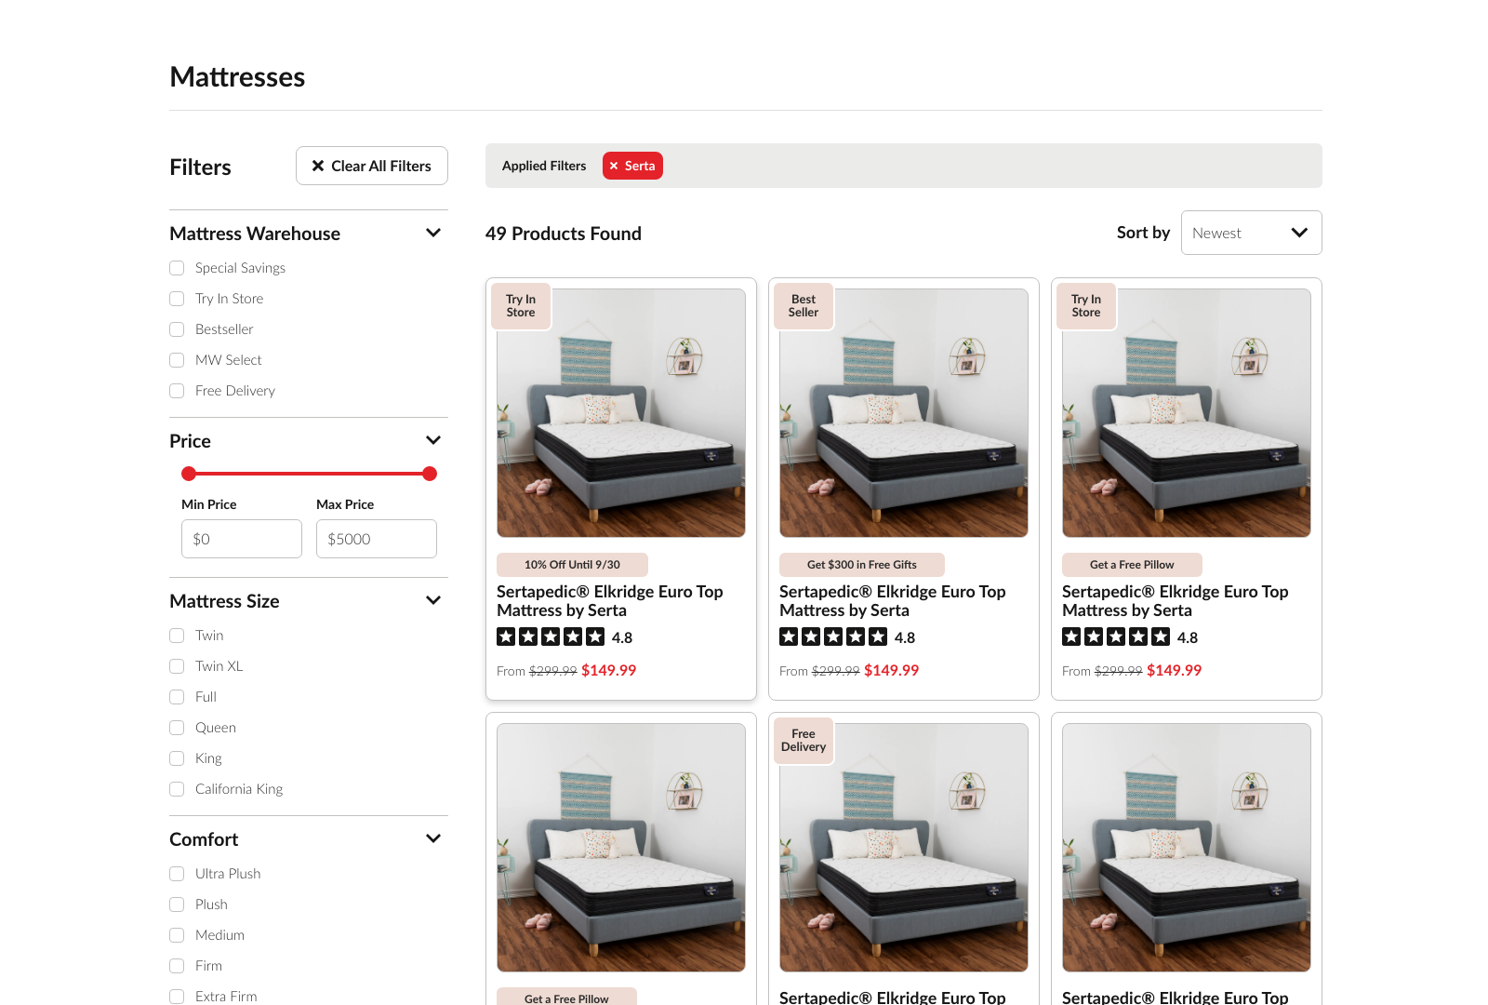Click the Free Delivery badge
Image resolution: width=1488 pixels, height=1005 pixels.
point(804,741)
